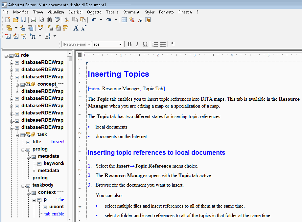Image resolution: width=302 pixels, height=222 pixels.
Task: Toggle bulleted list formatting
Action: (x=163, y=44)
